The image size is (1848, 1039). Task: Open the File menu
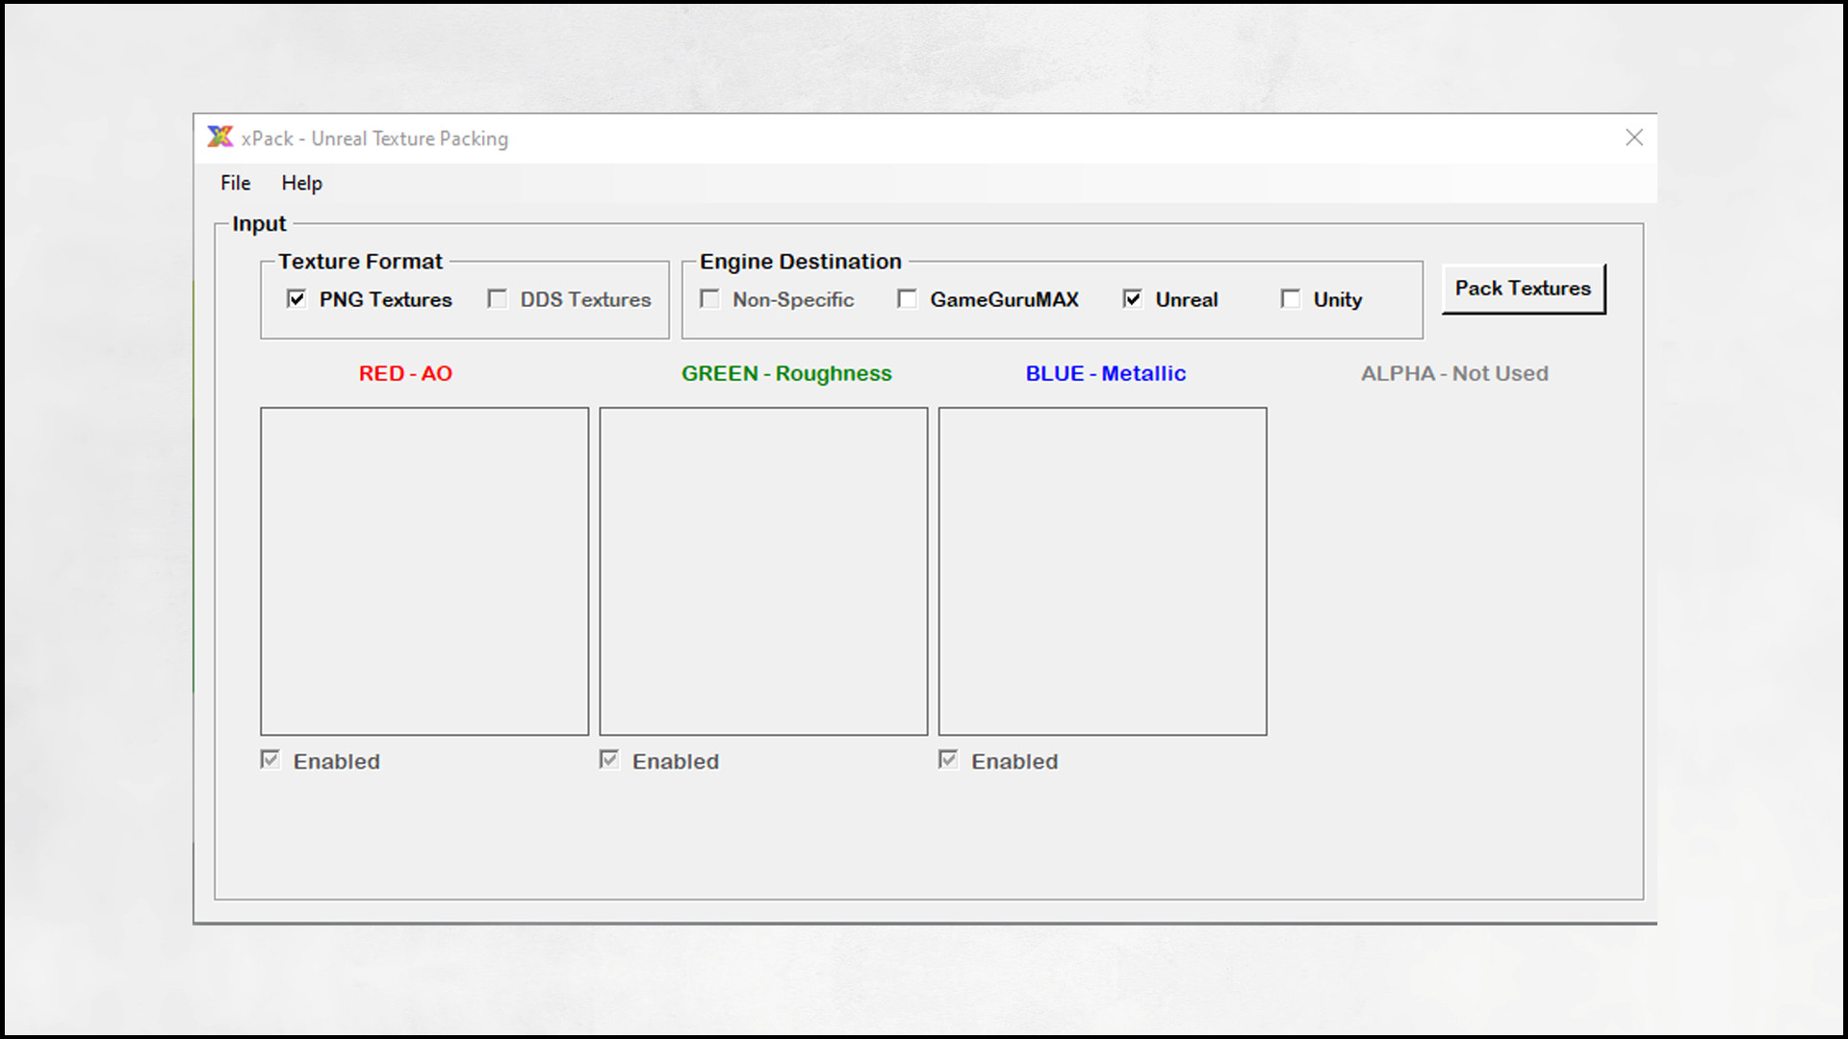pos(234,183)
